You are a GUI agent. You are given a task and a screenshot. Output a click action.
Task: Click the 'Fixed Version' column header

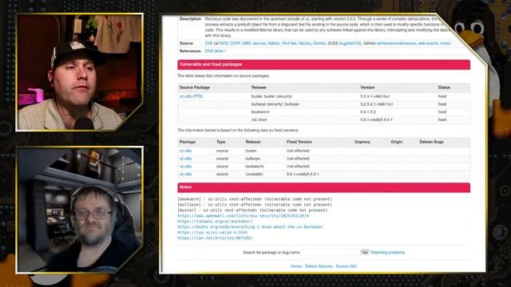tap(299, 142)
